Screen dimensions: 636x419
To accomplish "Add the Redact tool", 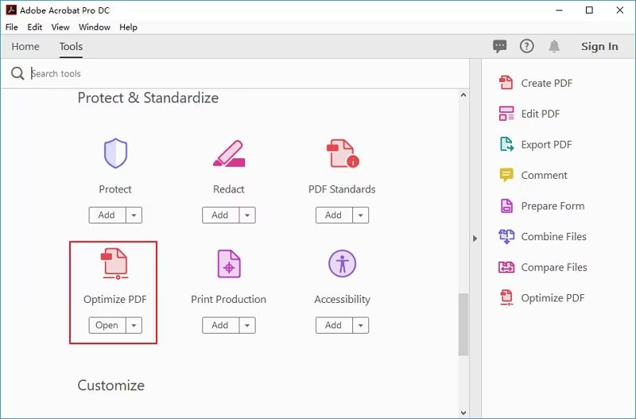I will point(220,215).
